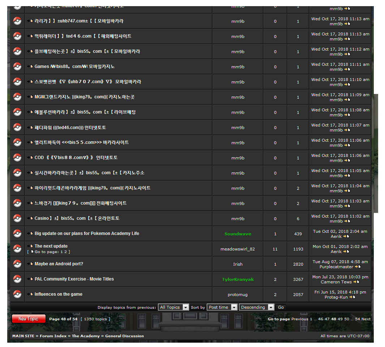This screenshot has width=385, height=347.
Task: Go to page 49 in pagination
Action: tap(340, 319)
